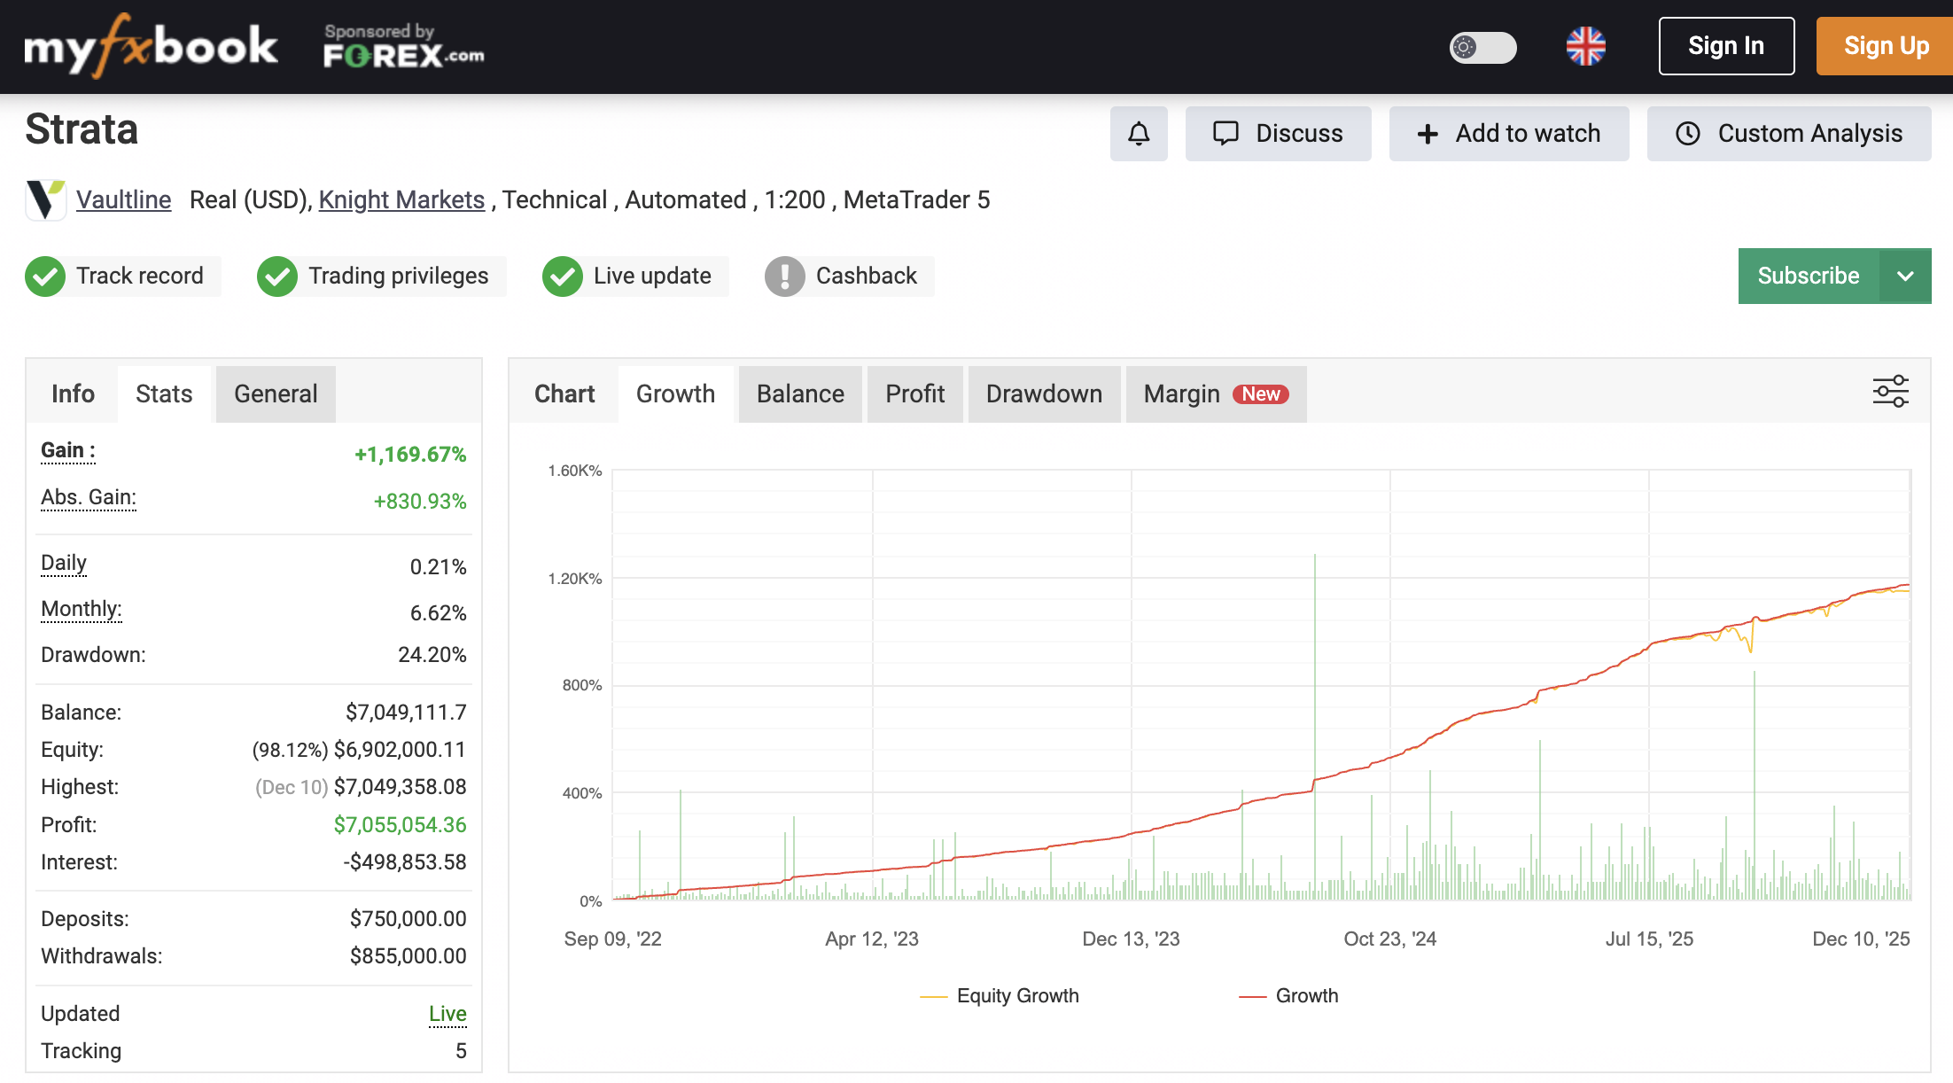
Task: Open chart display settings via sliders icon
Action: (1892, 390)
